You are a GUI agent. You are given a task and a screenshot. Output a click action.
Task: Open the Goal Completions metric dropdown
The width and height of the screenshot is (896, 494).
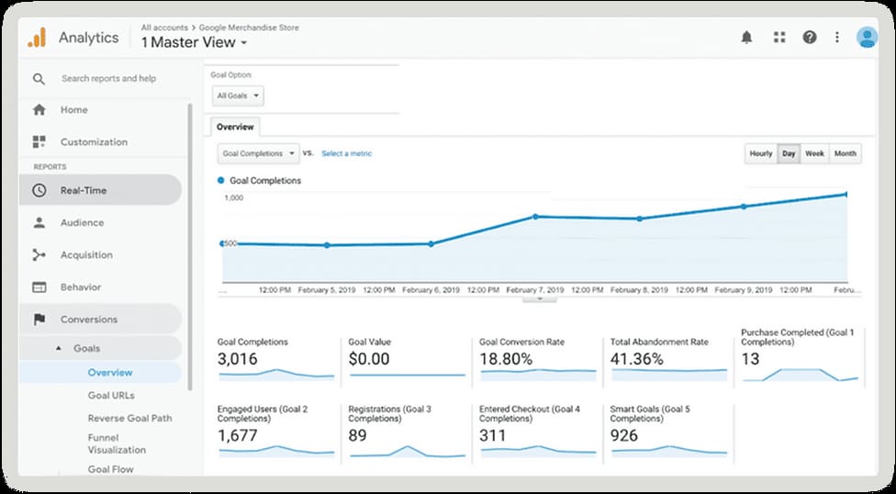tap(259, 153)
